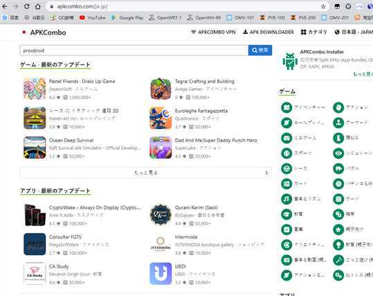Viewport: 373px width, 296px height.
Task: Select the puzzle-piece パズル category
Action: pyautogui.click(x=346, y=168)
